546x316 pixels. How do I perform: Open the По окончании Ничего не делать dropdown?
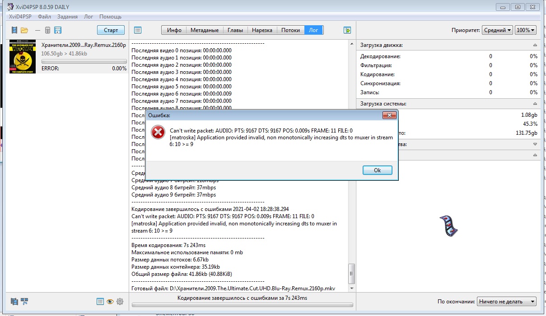507,302
